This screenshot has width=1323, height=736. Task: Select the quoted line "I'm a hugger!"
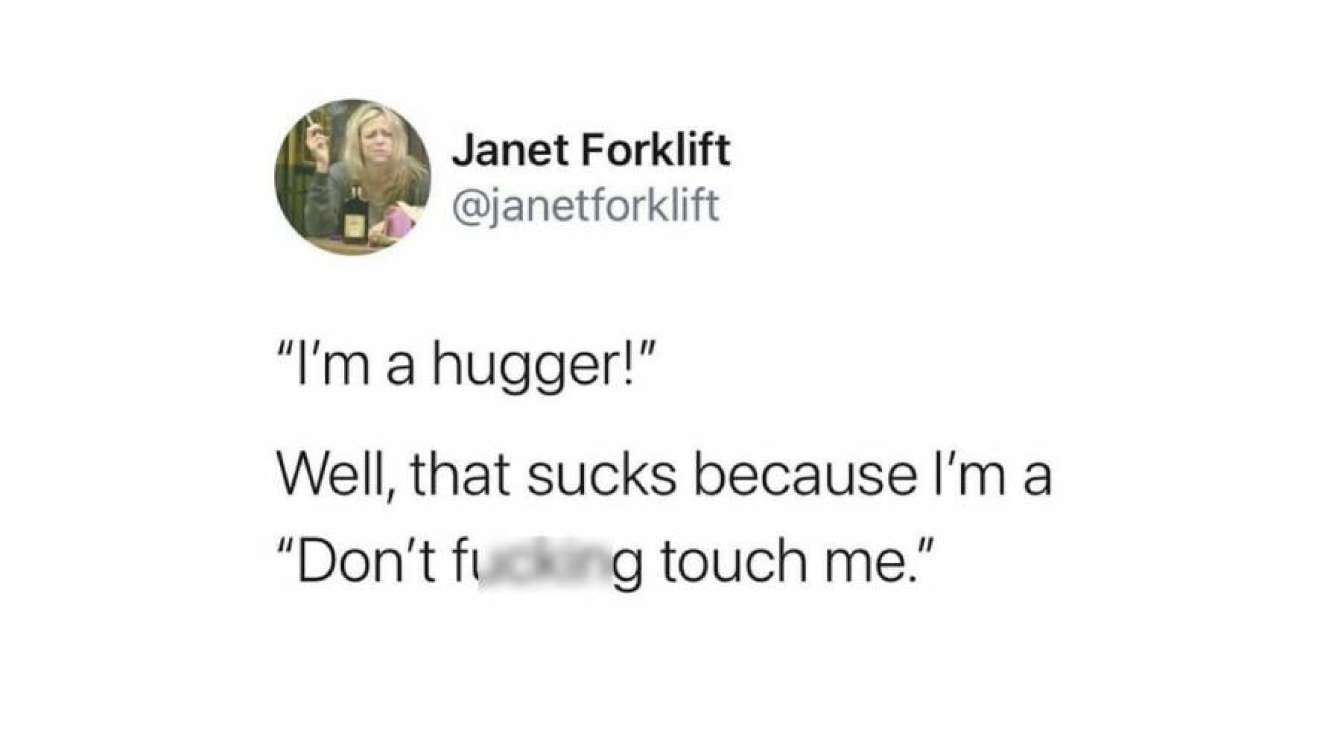[x=469, y=365]
